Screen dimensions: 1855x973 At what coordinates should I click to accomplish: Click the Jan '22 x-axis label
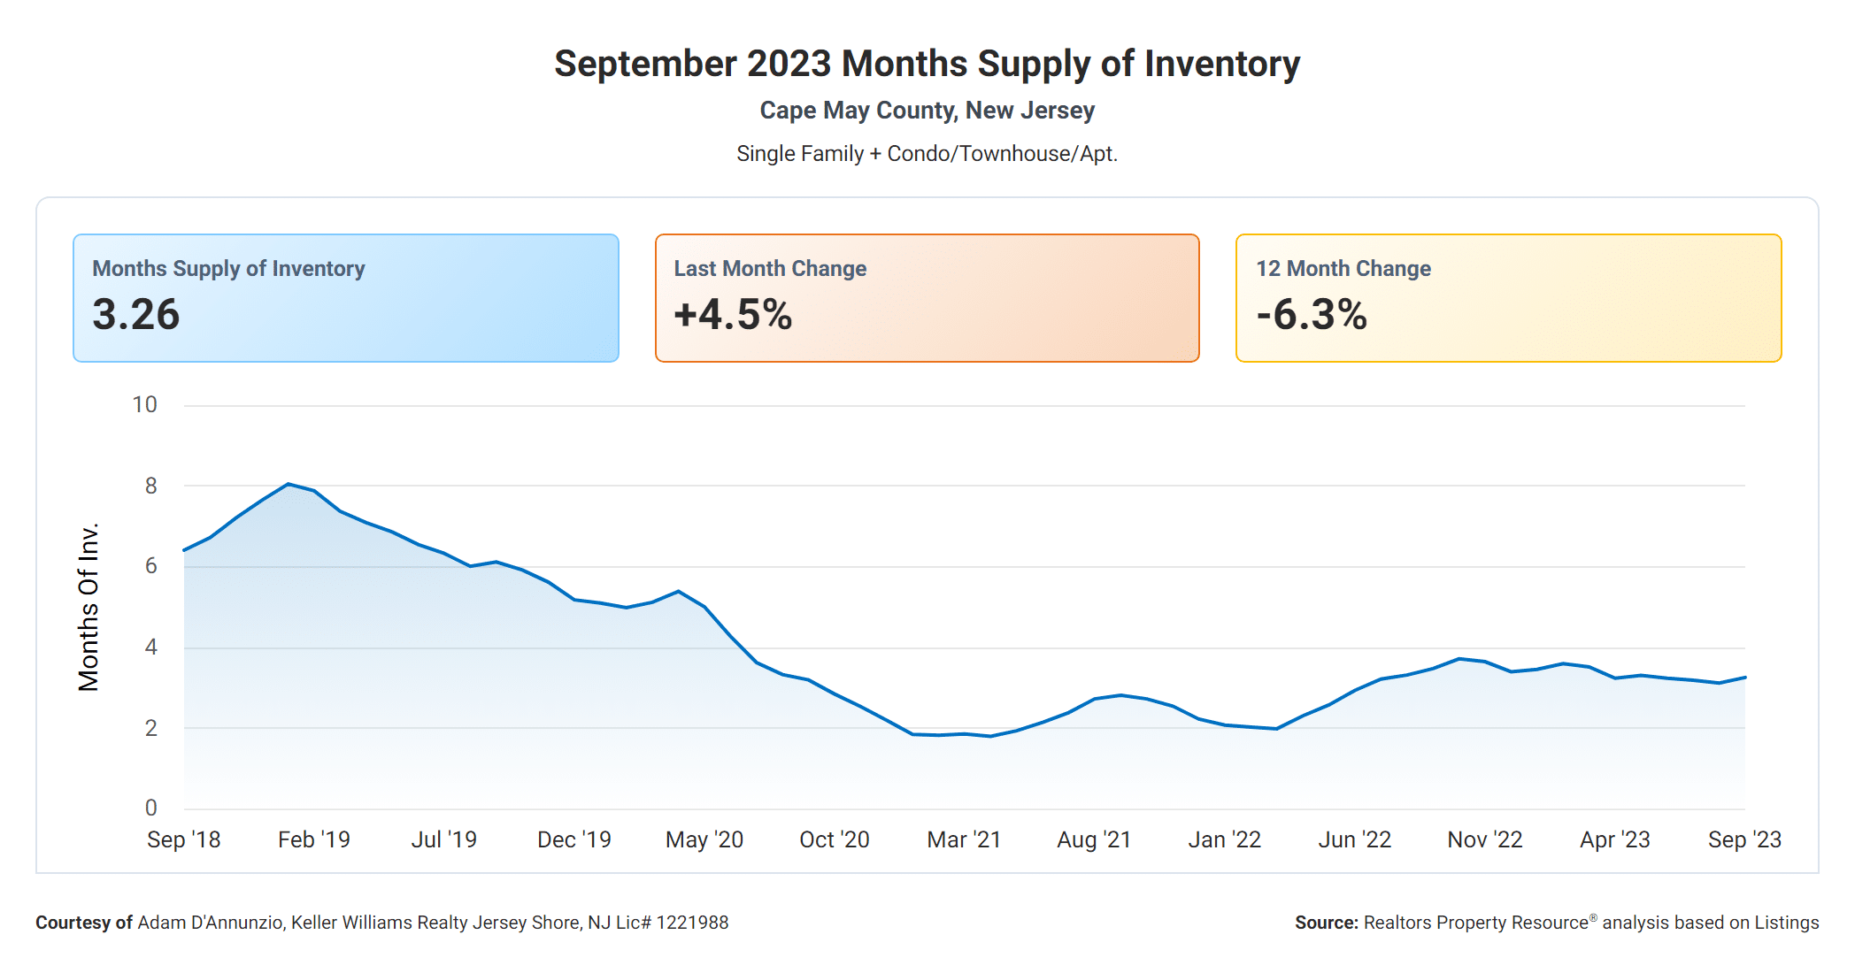pos(1224,839)
